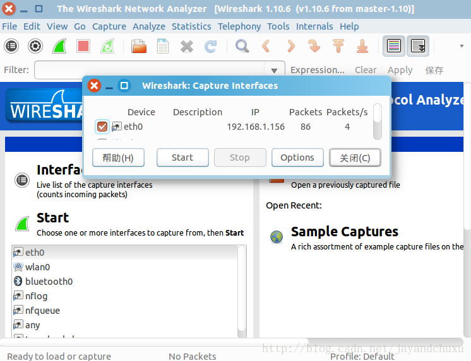Click the Capture Interfaces list scrollbar
Image resolution: width=471 pixels, height=361 pixels.
point(378,122)
